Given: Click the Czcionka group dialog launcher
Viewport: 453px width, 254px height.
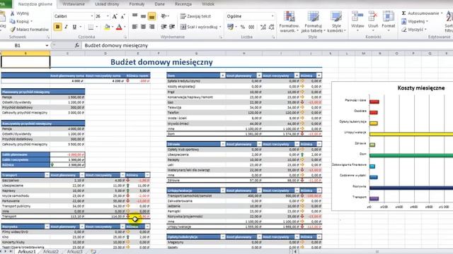Looking at the screenshot, I should click(x=125, y=37).
